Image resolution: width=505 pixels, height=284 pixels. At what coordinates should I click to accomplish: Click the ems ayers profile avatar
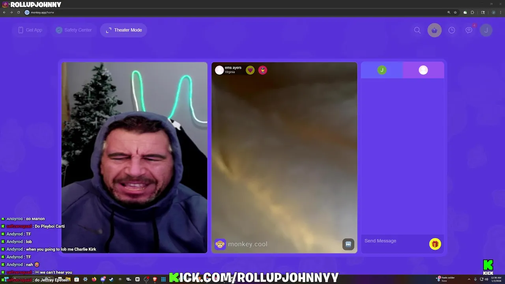[x=219, y=70]
